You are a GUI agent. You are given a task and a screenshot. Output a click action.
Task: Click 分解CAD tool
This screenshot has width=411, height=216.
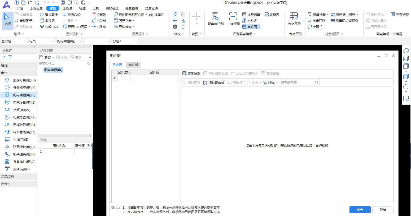pos(49,27)
